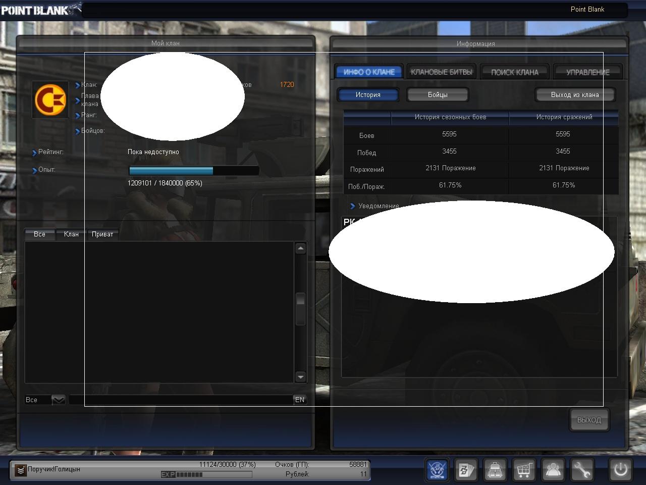Click the player rank badge icon
Screen dimensions: 646x485
click(20, 470)
